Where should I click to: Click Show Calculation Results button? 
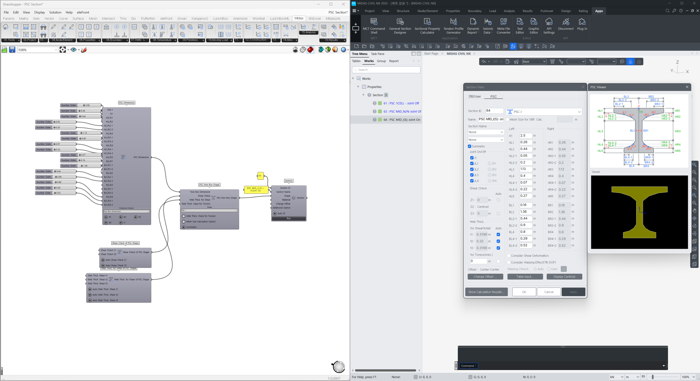coord(486,292)
